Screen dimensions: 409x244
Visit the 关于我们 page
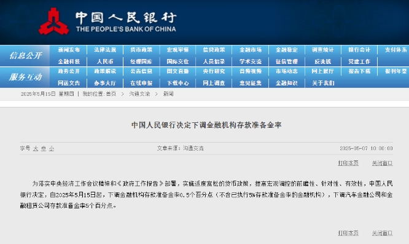point(323,83)
